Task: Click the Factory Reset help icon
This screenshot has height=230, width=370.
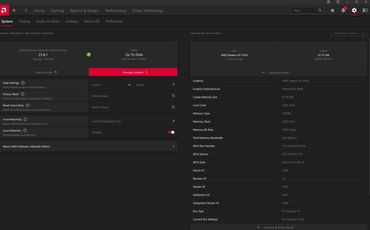Action: pos(23,94)
